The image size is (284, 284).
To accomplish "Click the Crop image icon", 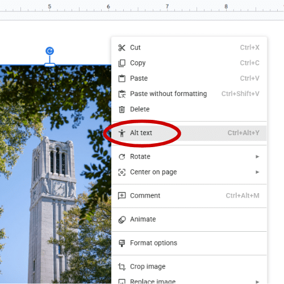I will click(122, 267).
